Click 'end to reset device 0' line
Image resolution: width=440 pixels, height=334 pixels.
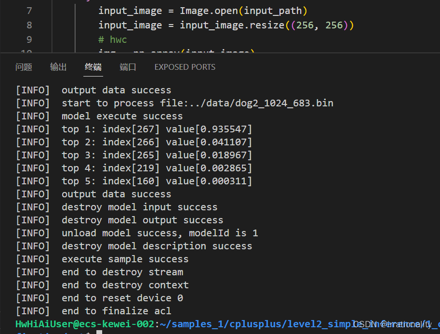[99, 298]
